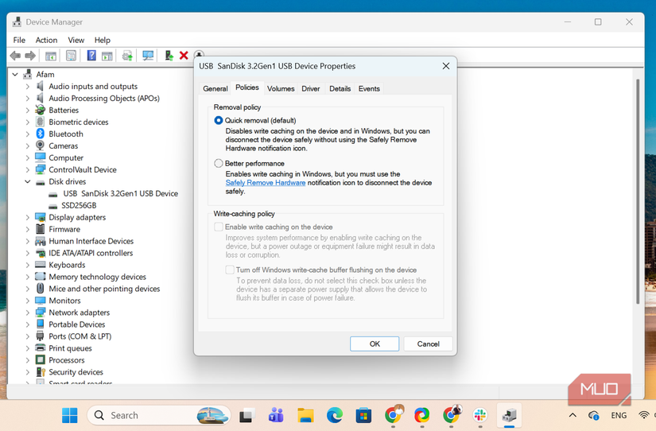The width and height of the screenshot is (656, 431).
Task: Click the ENG language indicator
Action: 619,416
